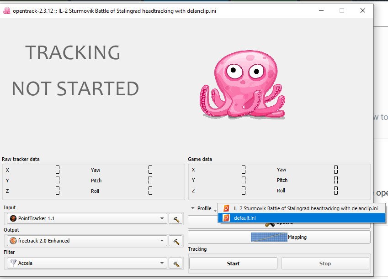Click Game data Pitch value
This screenshot has width=388, height=279.
(336, 180)
